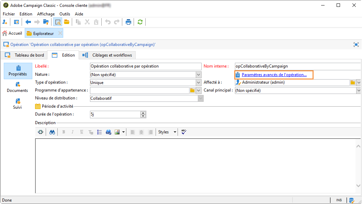The height and width of the screenshot is (204, 362).
Task: Open the Aide menu
Action: [79, 14]
